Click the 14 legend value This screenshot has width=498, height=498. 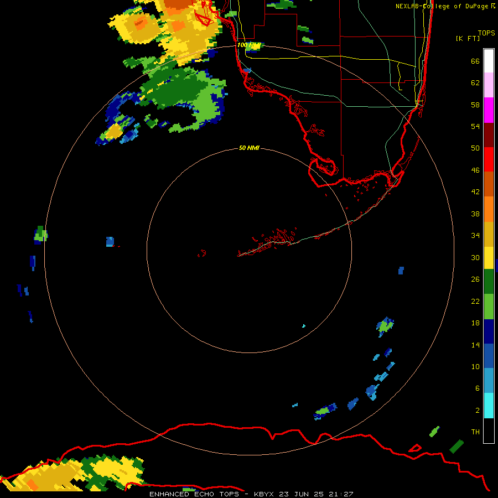point(475,345)
